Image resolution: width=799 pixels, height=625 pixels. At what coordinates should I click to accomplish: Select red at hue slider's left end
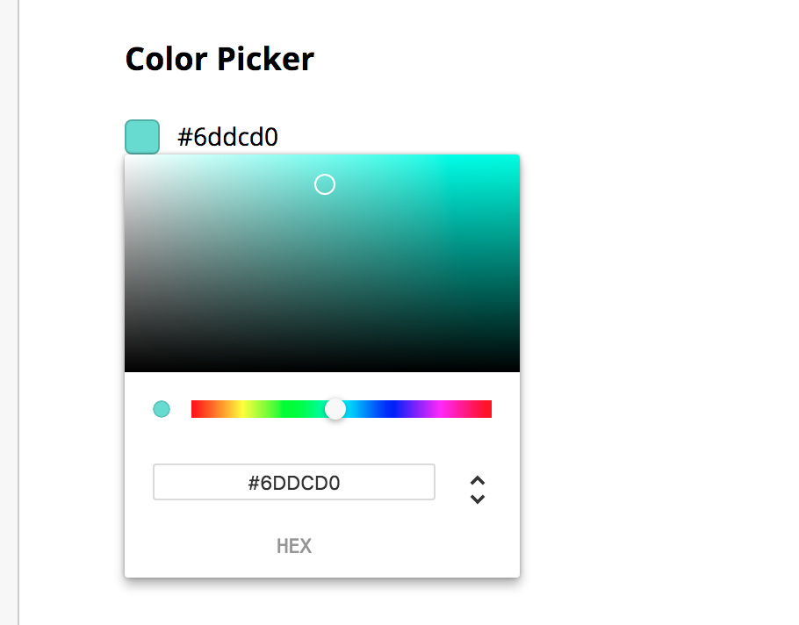pos(194,409)
